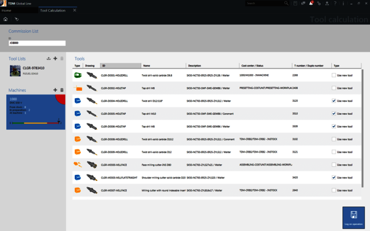Open the help question mark icon
The image size is (370, 231).
click(335, 3)
